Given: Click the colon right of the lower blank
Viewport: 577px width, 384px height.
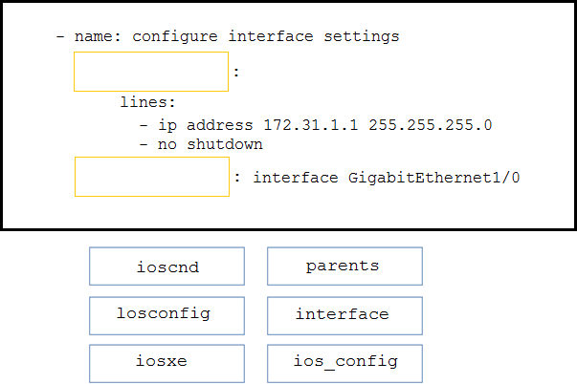Looking at the screenshot, I should [237, 178].
